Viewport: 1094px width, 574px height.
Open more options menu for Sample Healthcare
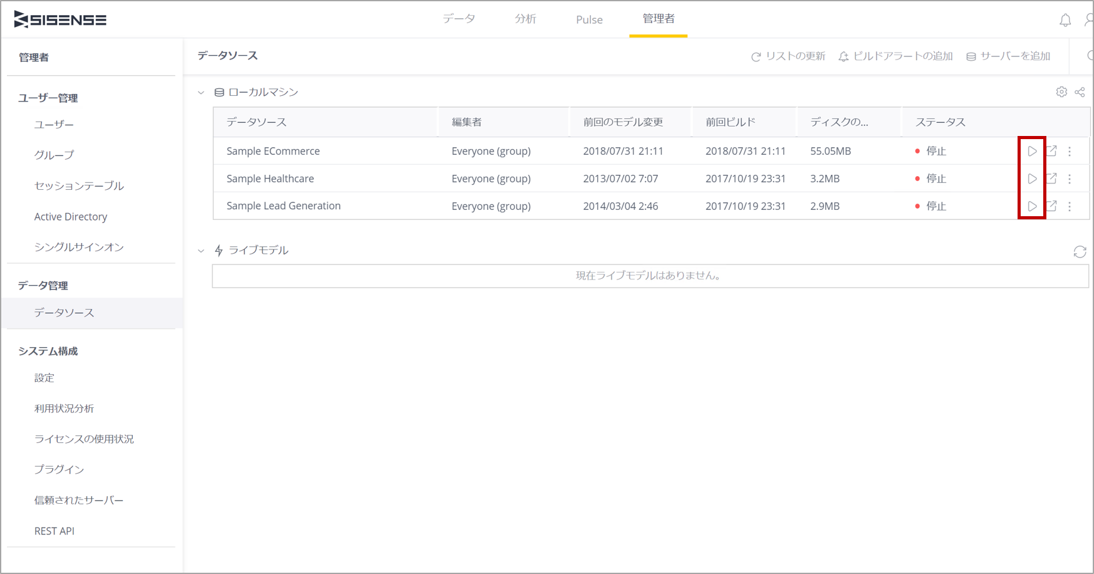(1070, 179)
